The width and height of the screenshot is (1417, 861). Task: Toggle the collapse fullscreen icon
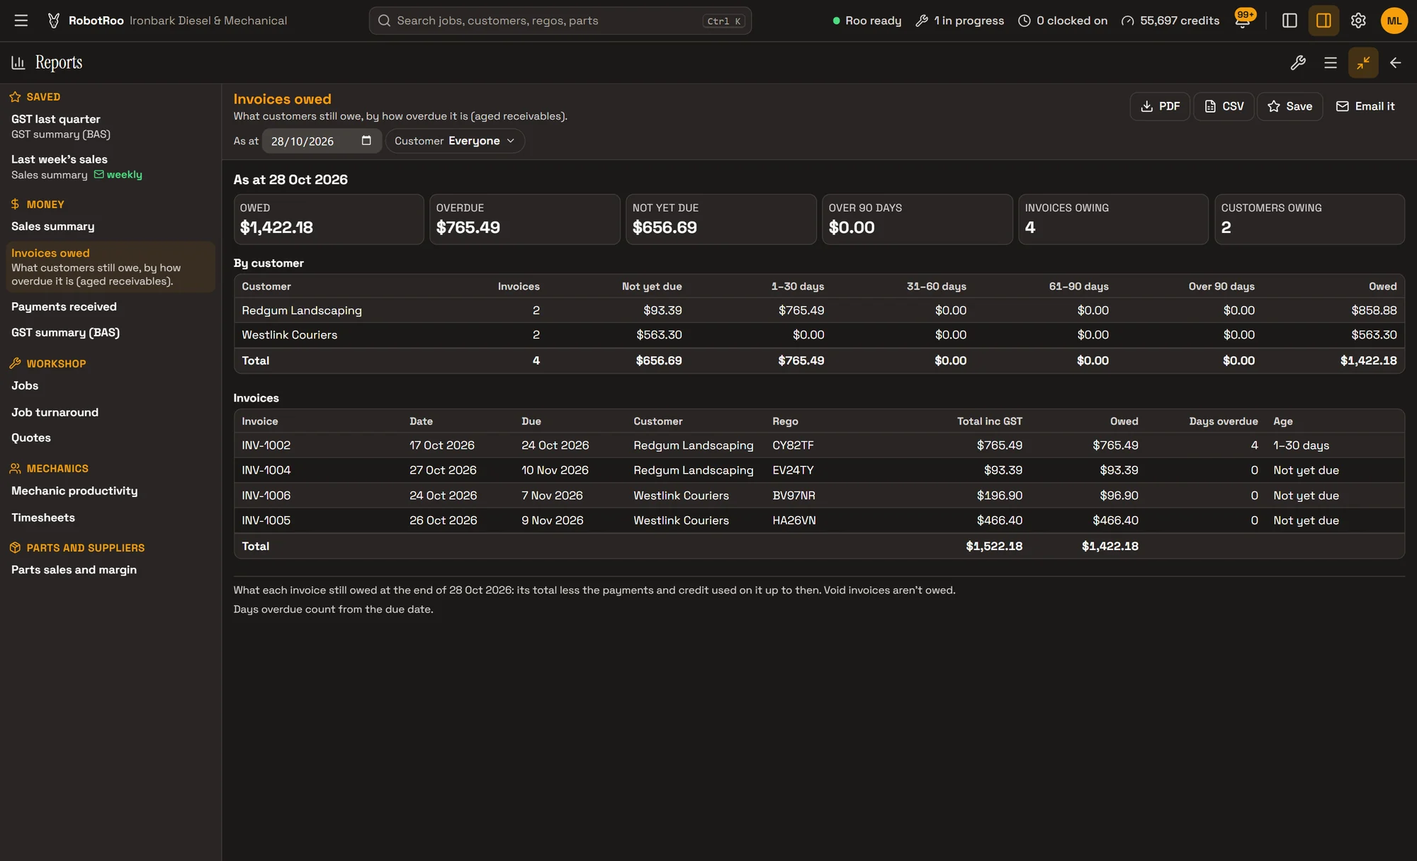1363,63
